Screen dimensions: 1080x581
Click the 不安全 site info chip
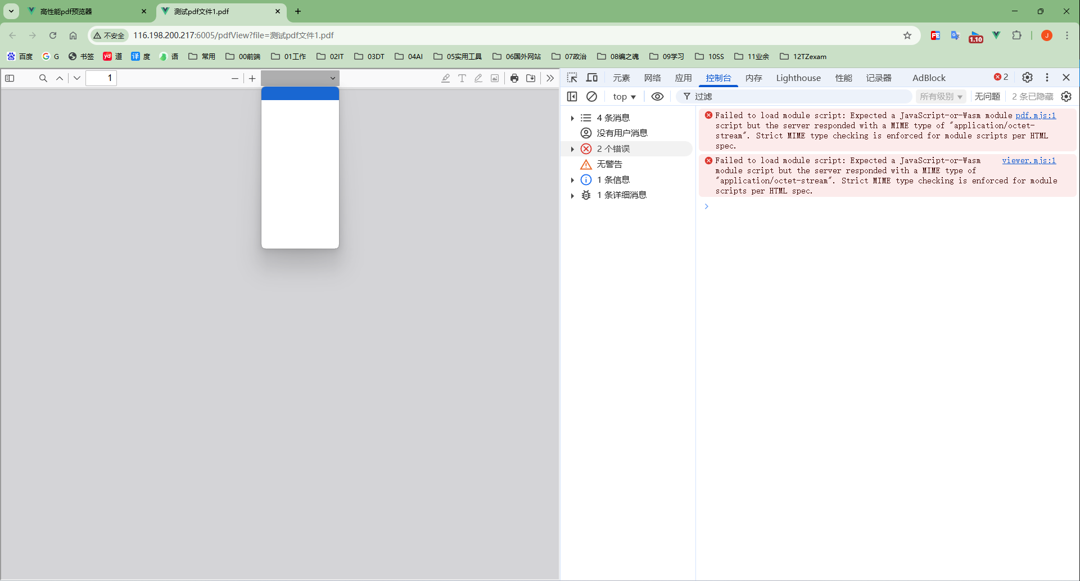click(x=109, y=35)
